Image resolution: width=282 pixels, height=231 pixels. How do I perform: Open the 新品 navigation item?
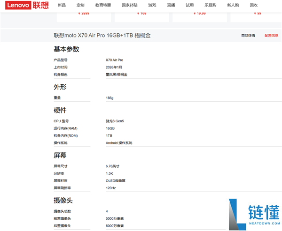click(x=62, y=5)
